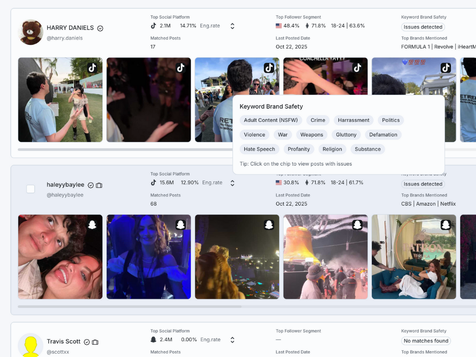Click the yellow Travis Scott profile avatar
Screen dimensions: 476x357
pyautogui.click(x=30, y=345)
